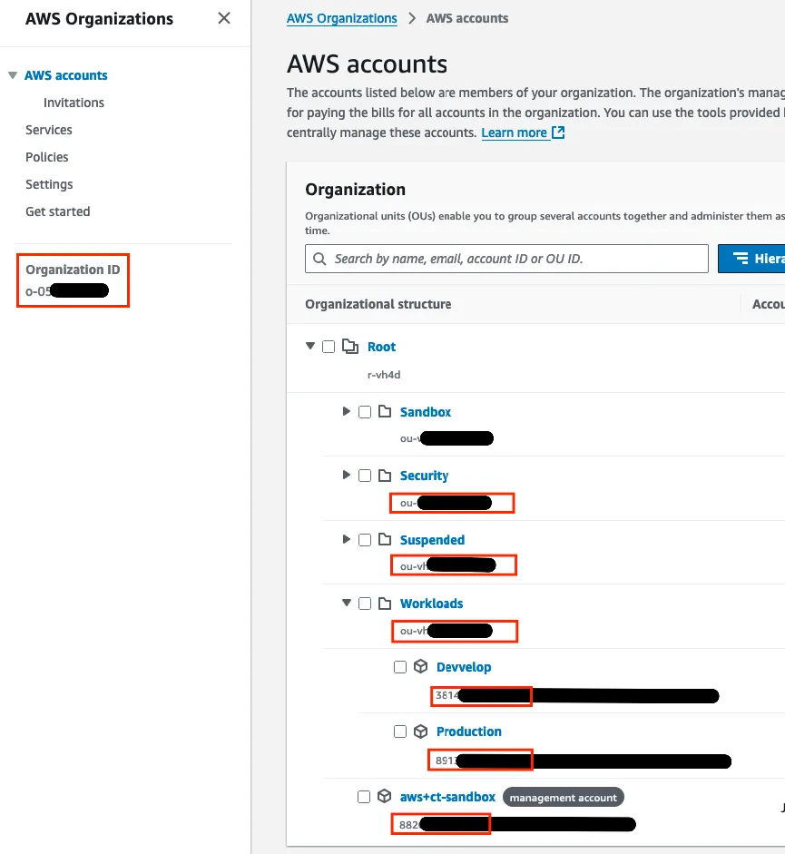Check the checkbox next to Root
The width and height of the screenshot is (785, 854).
pyautogui.click(x=330, y=346)
